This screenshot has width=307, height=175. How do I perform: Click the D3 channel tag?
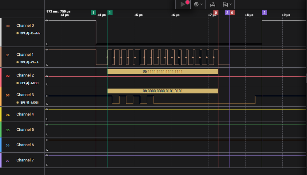7,95
